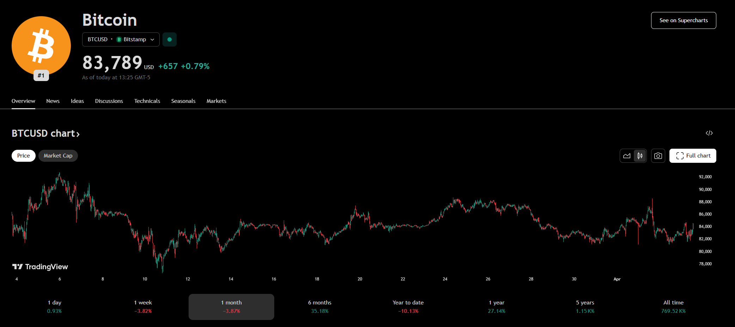The width and height of the screenshot is (735, 327).
Task: Click the date label 12 on time axis
Action: (188, 279)
